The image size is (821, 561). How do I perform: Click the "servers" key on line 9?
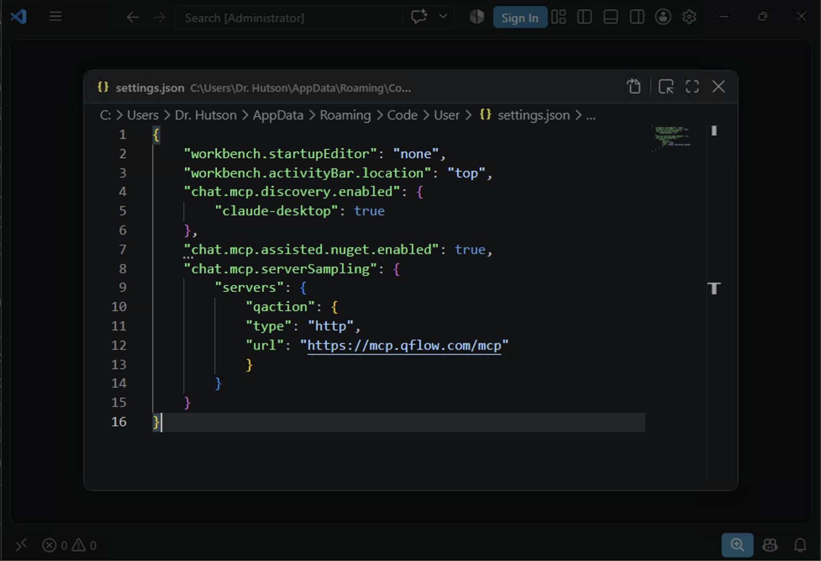click(x=249, y=288)
